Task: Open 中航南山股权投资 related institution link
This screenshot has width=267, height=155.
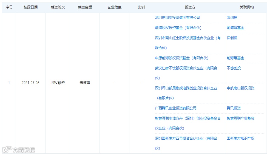Action: click(241, 88)
